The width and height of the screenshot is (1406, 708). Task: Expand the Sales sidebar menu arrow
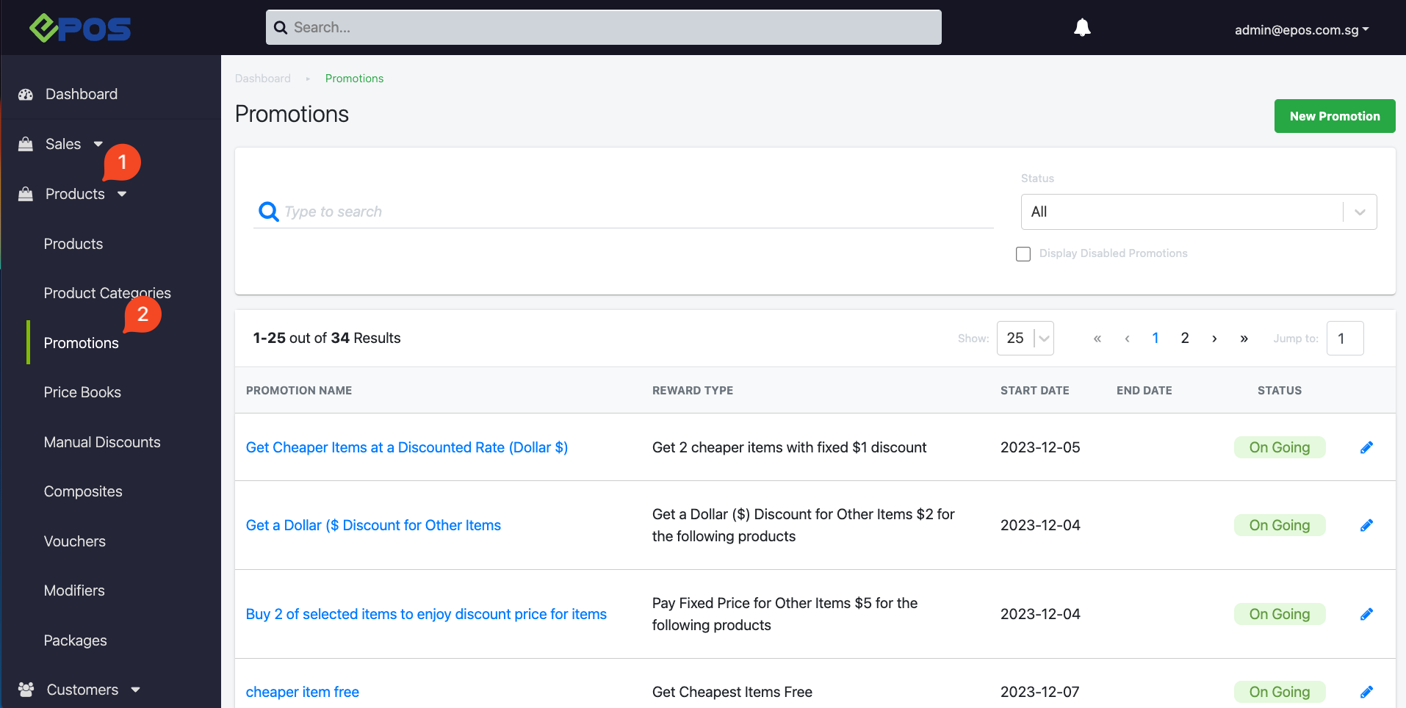98,144
